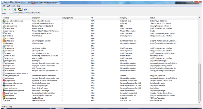
Task: Open the File menu
Action: pyautogui.click(x=4, y=6)
